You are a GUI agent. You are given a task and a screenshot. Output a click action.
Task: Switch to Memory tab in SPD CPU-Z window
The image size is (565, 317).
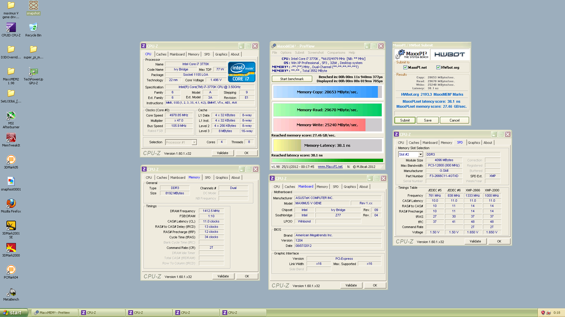coord(446,143)
